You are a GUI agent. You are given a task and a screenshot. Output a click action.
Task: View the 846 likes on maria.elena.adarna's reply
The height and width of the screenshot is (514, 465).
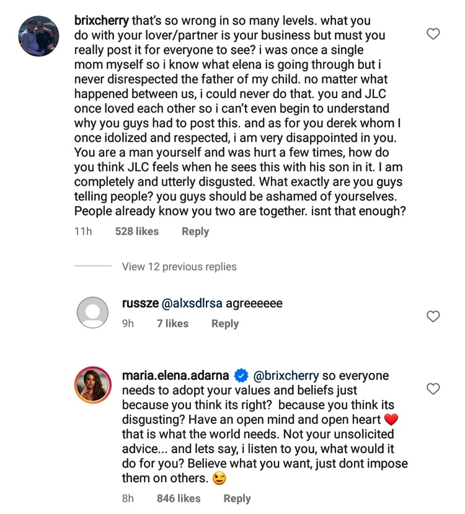click(179, 498)
